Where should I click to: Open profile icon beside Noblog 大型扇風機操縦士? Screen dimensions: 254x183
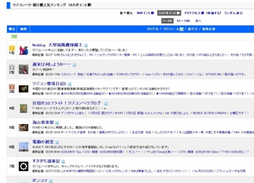(86, 46)
